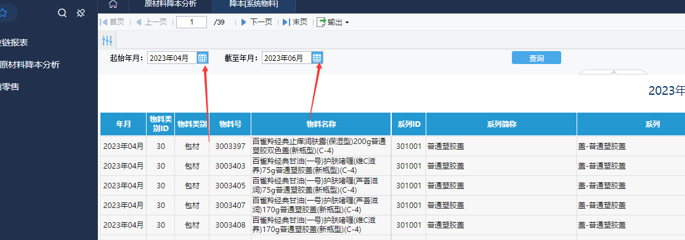Toggle the filter parameters panel icon
The height and width of the screenshot is (240, 685).
coord(107,41)
